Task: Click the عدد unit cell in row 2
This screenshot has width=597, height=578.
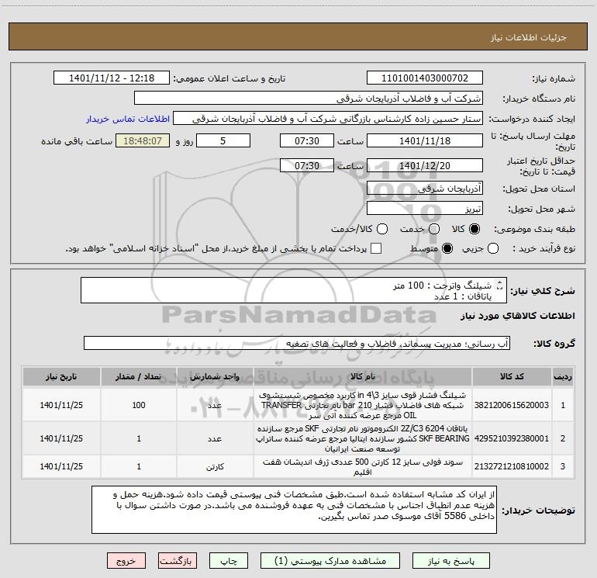Action: (x=215, y=438)
